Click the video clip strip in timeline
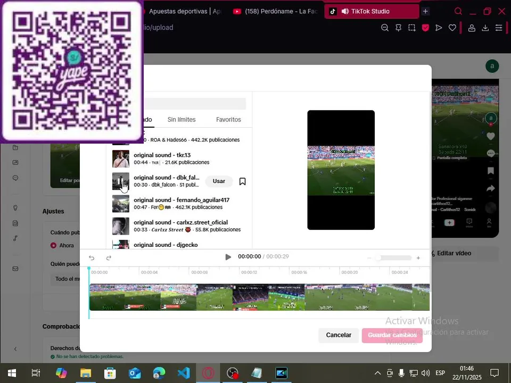The height and width of the screenshot is (383, 511). [x=259, y=297]
